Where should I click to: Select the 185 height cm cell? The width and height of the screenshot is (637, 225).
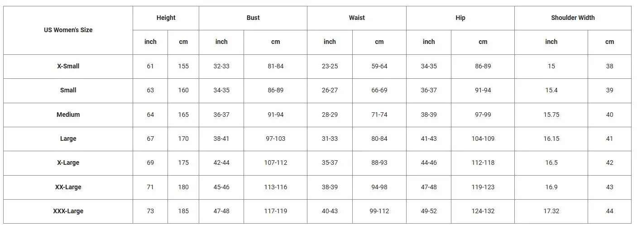tap(183, 211)
